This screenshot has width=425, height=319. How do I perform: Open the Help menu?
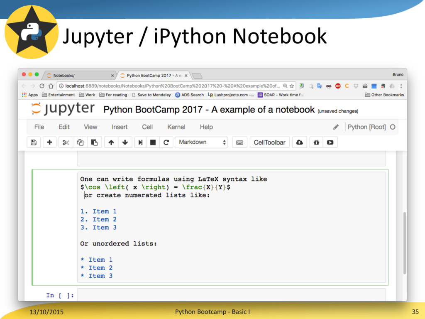[x=206, y=127]
